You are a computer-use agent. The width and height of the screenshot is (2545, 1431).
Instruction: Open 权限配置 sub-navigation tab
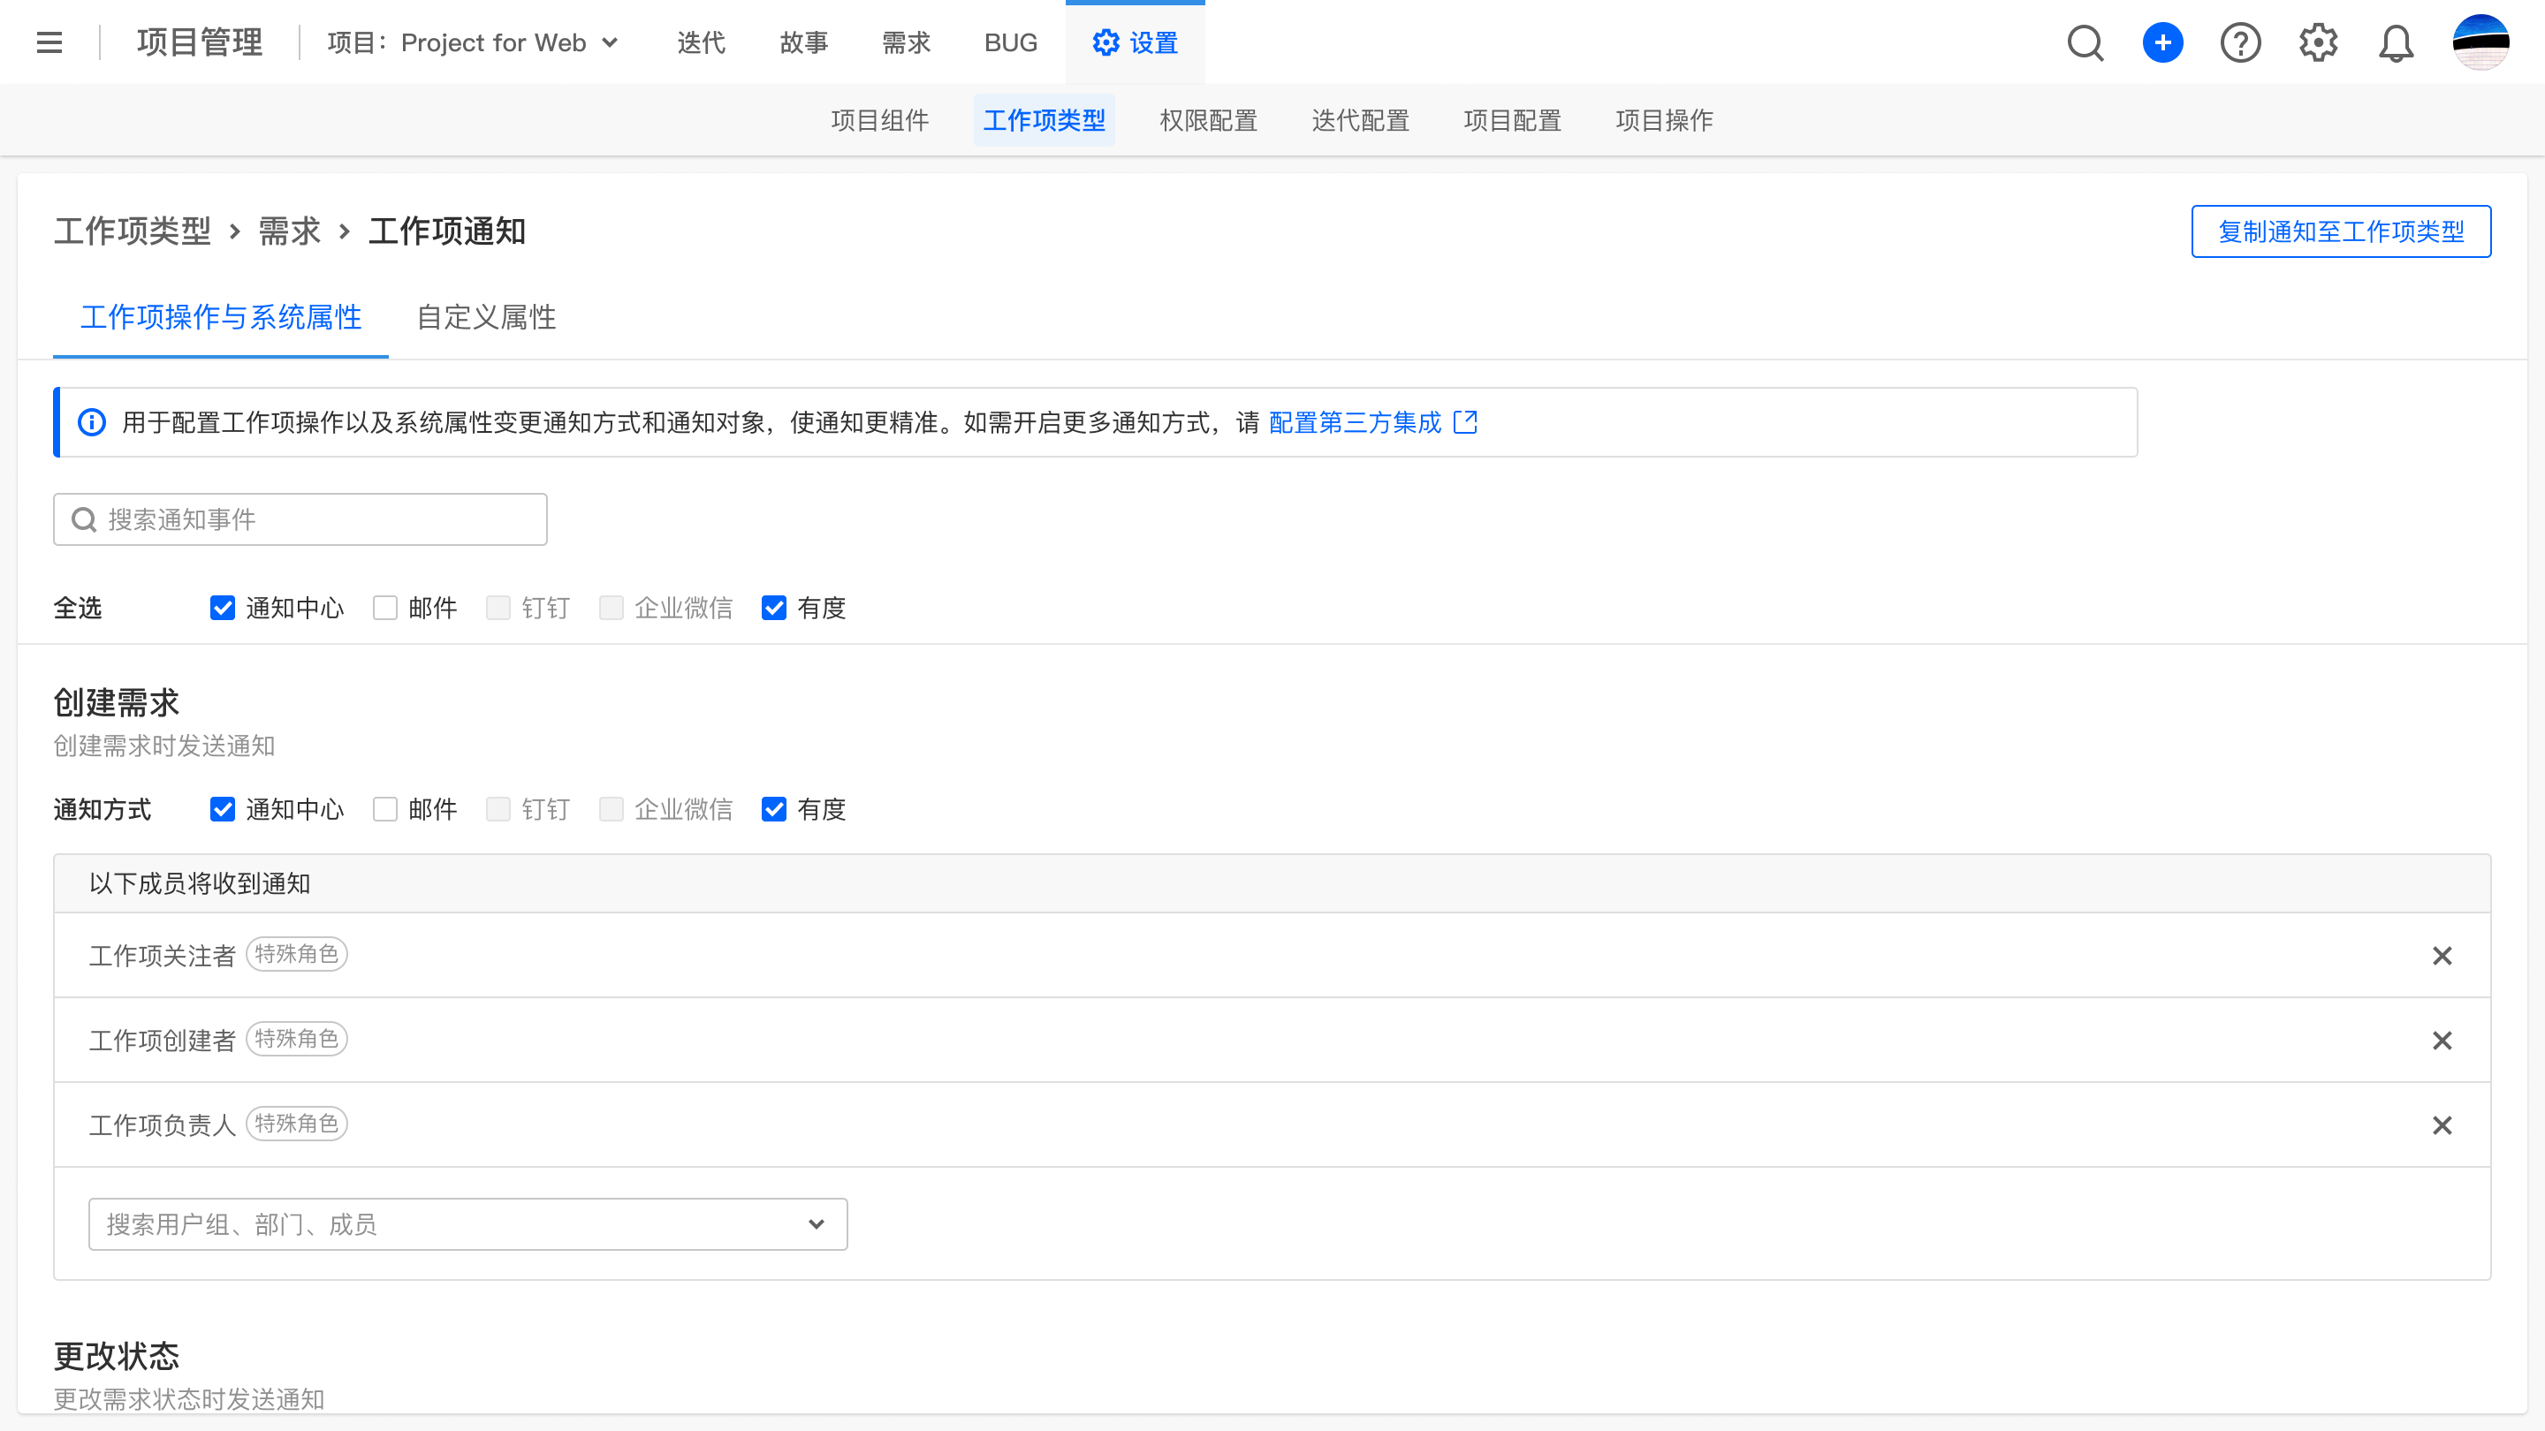pos(1208,120)
